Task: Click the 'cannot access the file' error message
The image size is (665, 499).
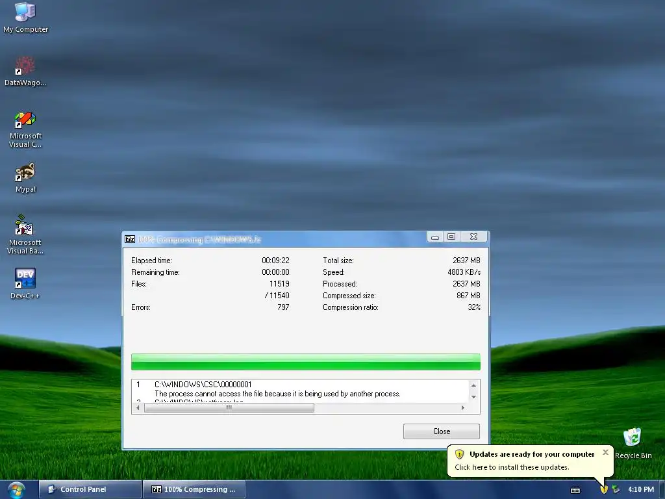Action: (277, 394)
